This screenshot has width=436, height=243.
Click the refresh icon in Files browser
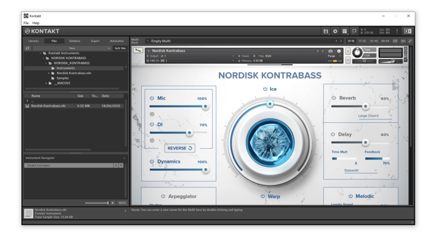click(x=27, y=48)
